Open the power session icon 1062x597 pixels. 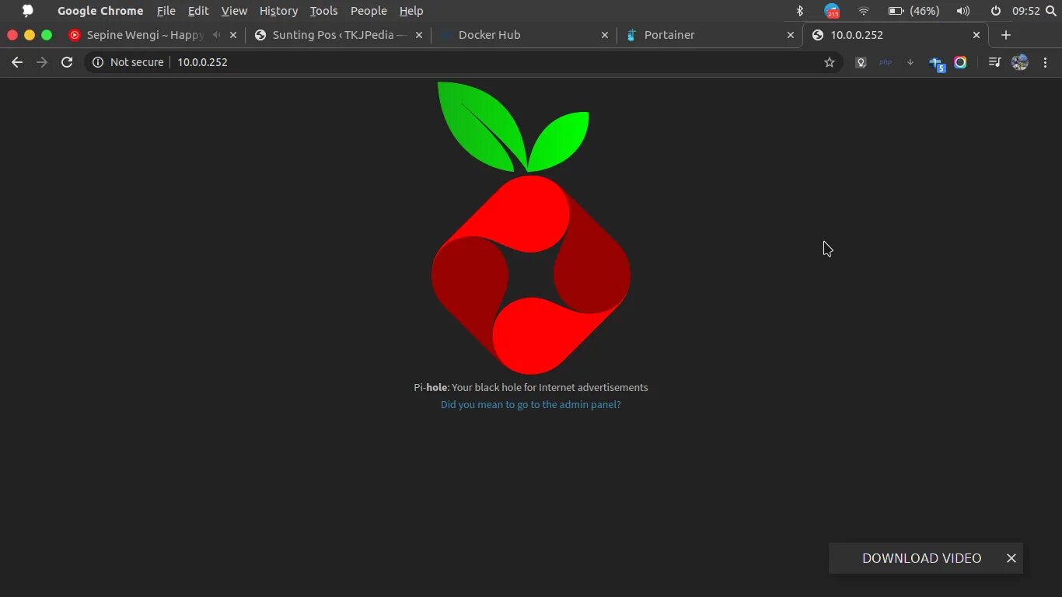[x=996, y=11]
